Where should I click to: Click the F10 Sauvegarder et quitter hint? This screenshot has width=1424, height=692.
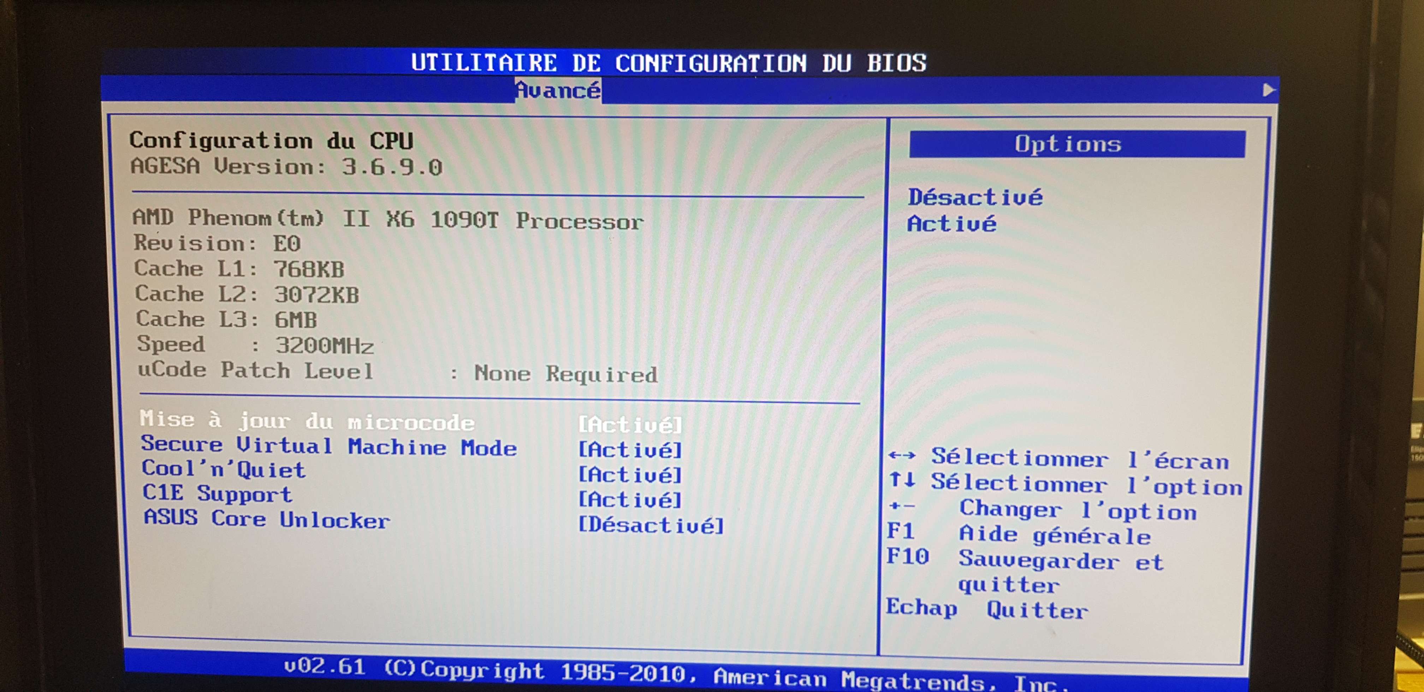click(x=1025, y=571)
